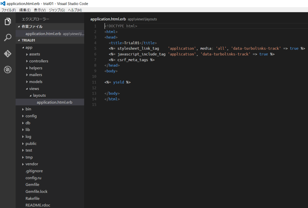The height and width of the screenshot is (208, 308).
Task: Expand the bin folder
Action: pyautogui.click(x=23, y=109)
